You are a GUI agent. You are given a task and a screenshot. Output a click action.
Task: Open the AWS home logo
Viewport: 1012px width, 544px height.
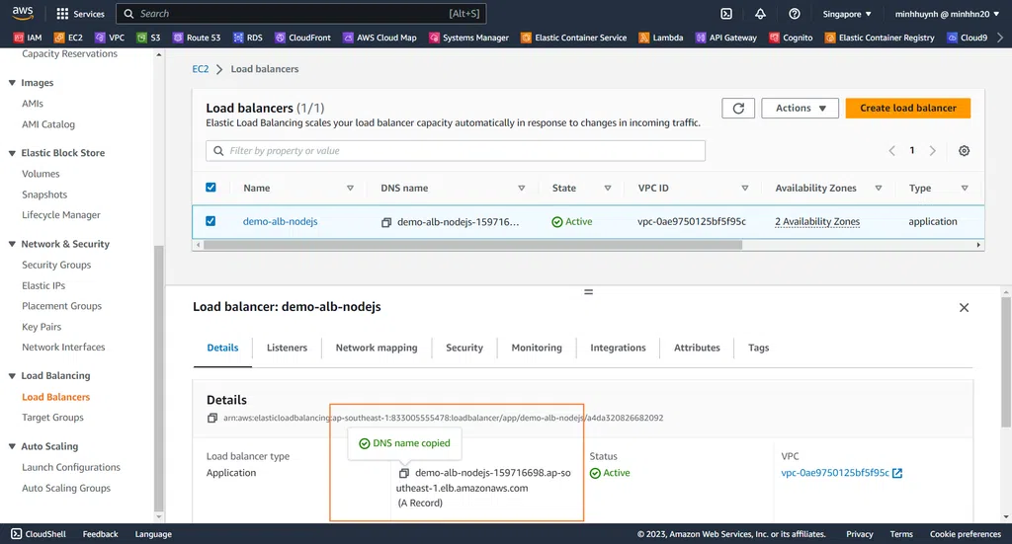point(23,13)
